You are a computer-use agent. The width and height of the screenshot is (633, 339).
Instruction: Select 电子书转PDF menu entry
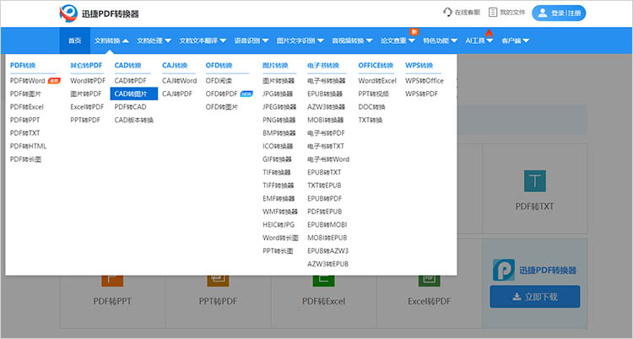pyautogui.click(x=326, y=132)
